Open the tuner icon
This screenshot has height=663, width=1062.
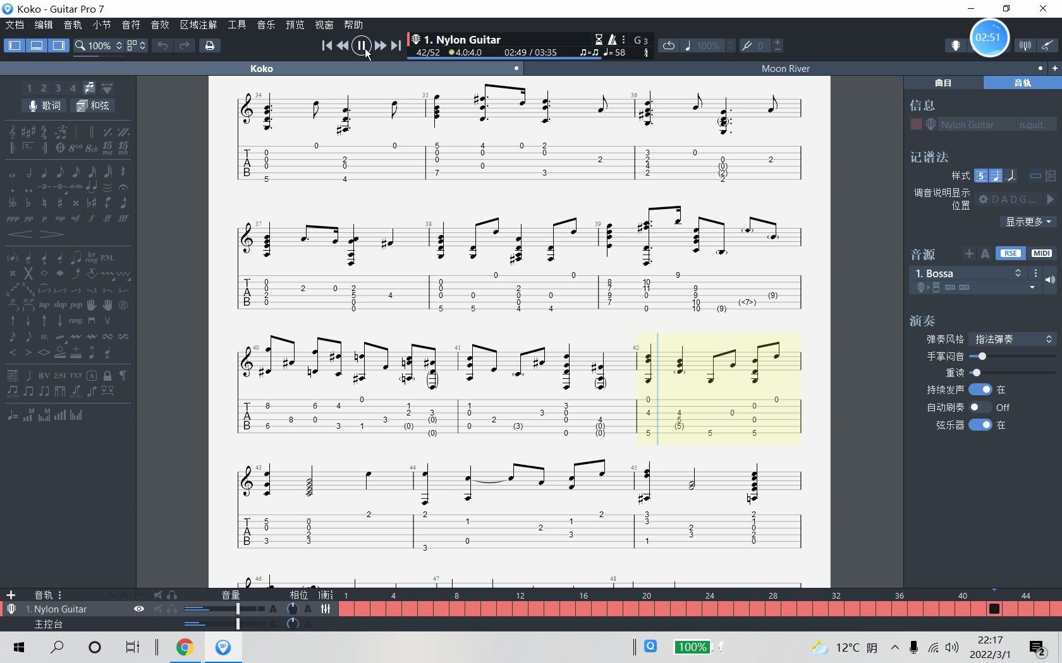tap(1025, 45)
